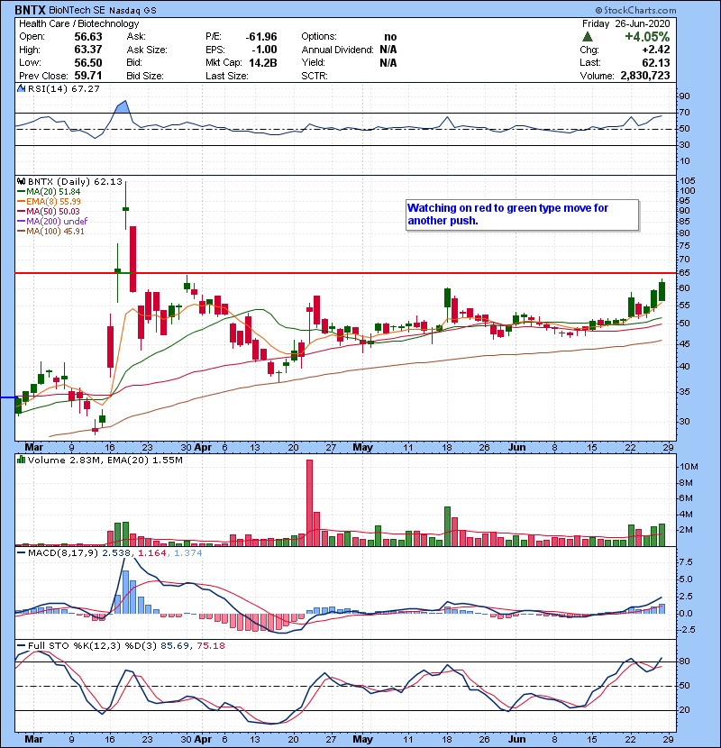Click the red horizontal resistance line at 65

[345, 273]
